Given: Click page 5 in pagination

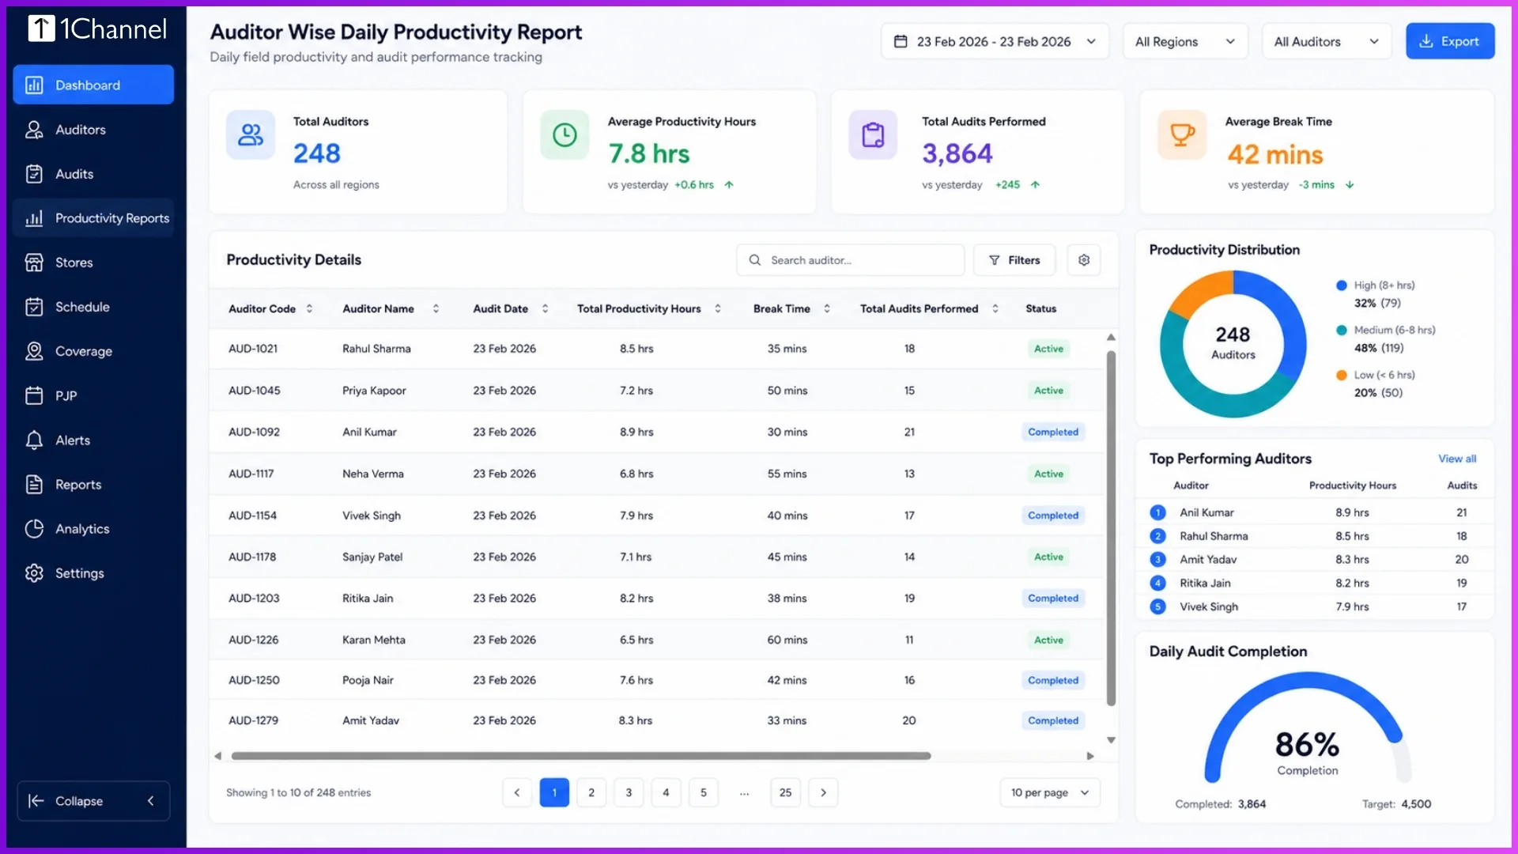Looking at the screenshot, I should tap(703, 792).
